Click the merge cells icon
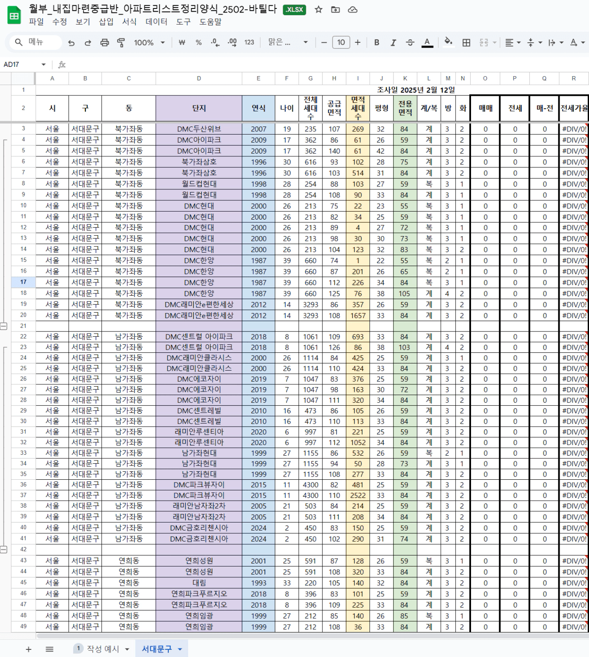 coord(484,43)
